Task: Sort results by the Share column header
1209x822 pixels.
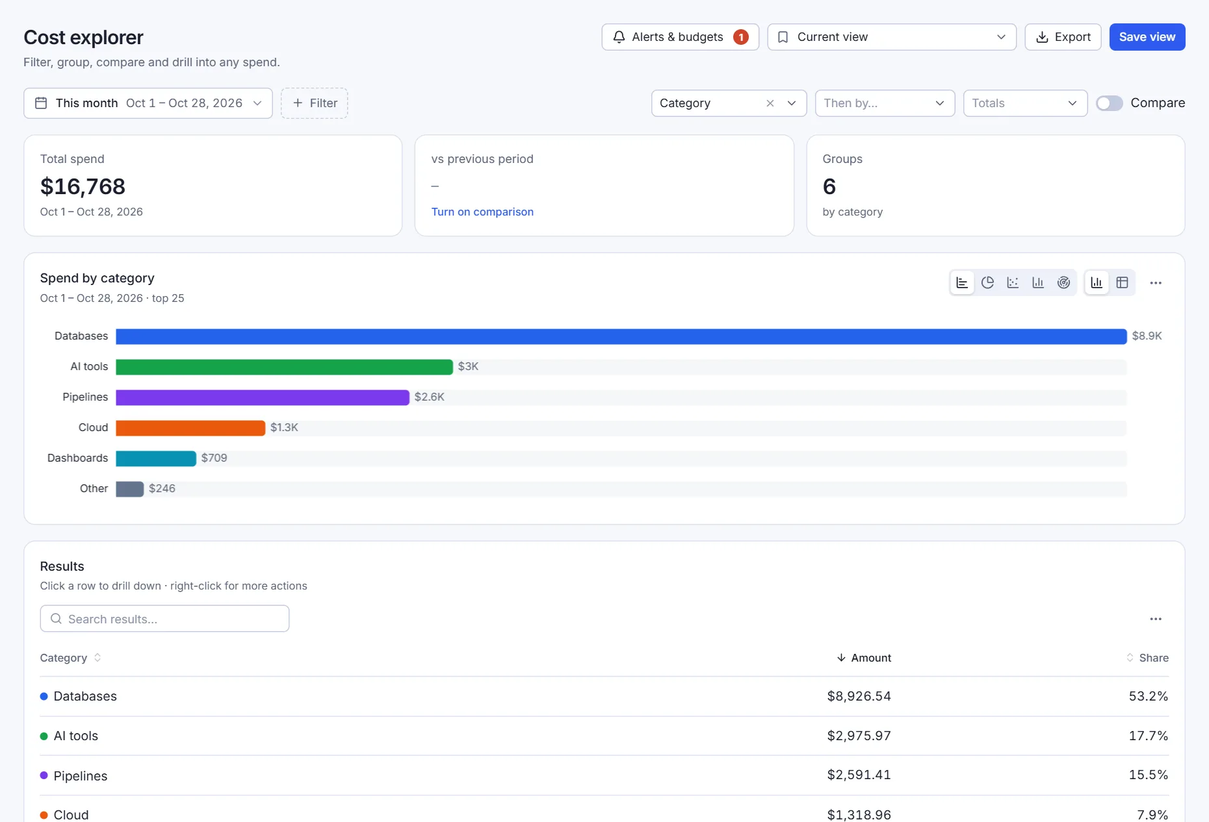Action: (1147, 658)
